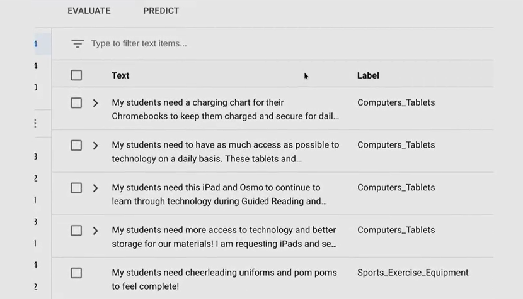Open the cheerleading uniforms text item

click(224, 279)
